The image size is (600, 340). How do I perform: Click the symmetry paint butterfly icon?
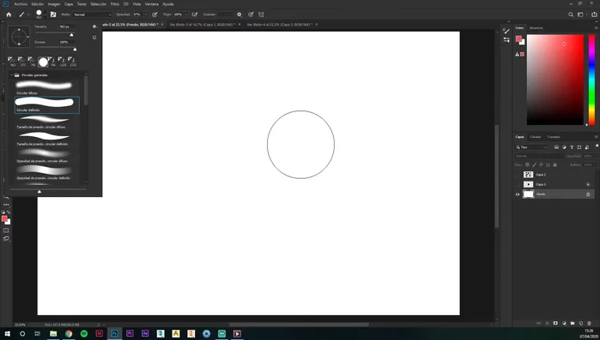[261, 15]
